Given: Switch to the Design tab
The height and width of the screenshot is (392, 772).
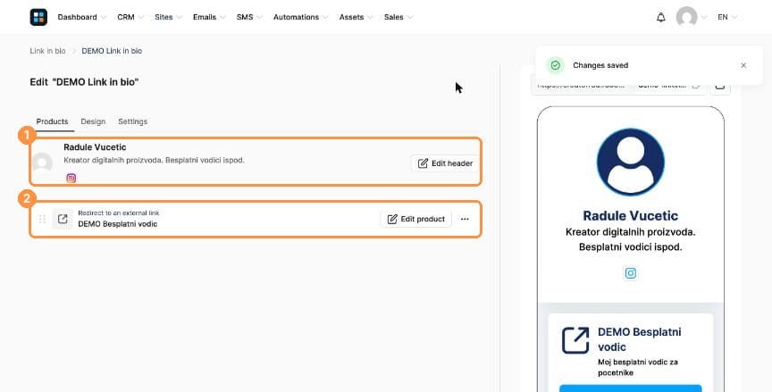Looking at the screenshot, I should pos(93,121).
